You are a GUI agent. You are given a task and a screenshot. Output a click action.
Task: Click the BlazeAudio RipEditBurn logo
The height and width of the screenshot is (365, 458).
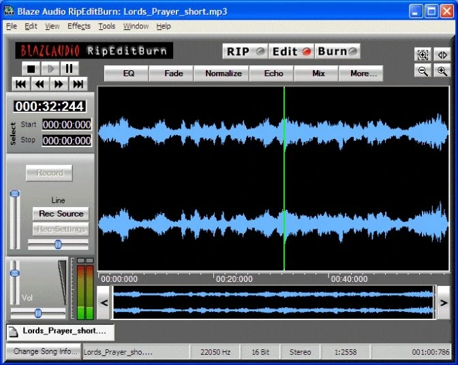click(x=94, y=51)
